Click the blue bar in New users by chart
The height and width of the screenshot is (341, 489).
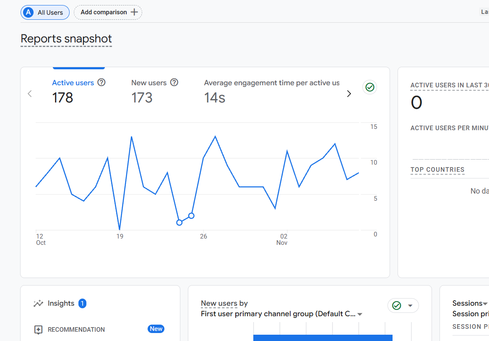pos(323,338)
